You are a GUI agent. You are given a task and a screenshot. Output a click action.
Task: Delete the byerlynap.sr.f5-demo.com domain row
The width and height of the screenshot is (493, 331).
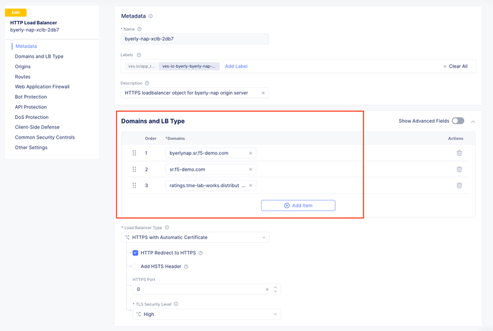(x=459, y=153)
